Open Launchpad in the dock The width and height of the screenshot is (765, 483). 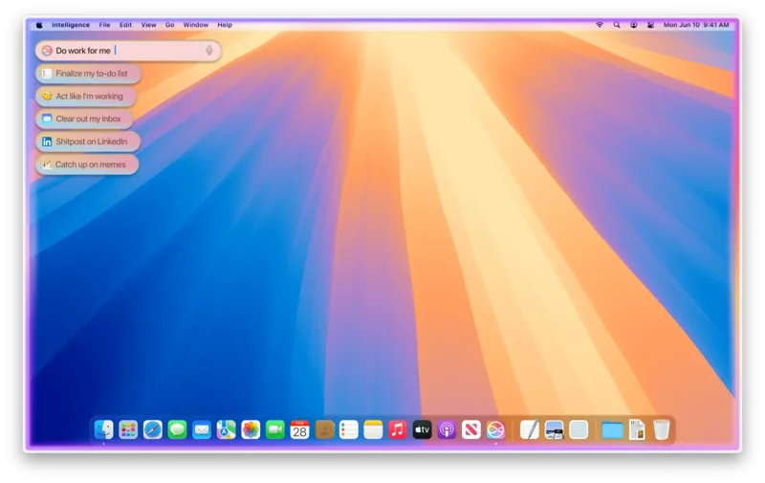point(128,429)
